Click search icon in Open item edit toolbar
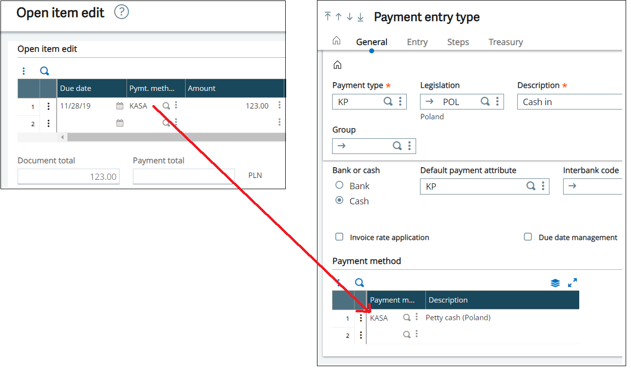Image resolution: width=631 pixels, height=372 pixels. point(44,71)
